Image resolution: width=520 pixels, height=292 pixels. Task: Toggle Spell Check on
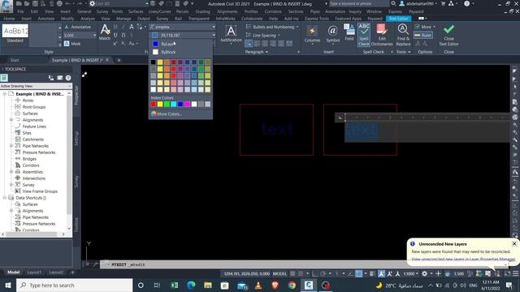pos(364,35)
